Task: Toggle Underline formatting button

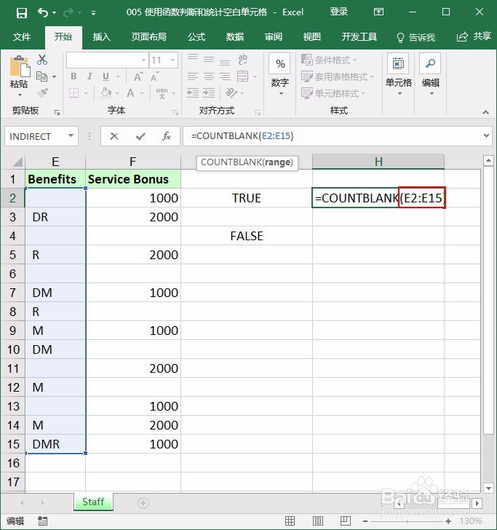Action: (106, 76)
